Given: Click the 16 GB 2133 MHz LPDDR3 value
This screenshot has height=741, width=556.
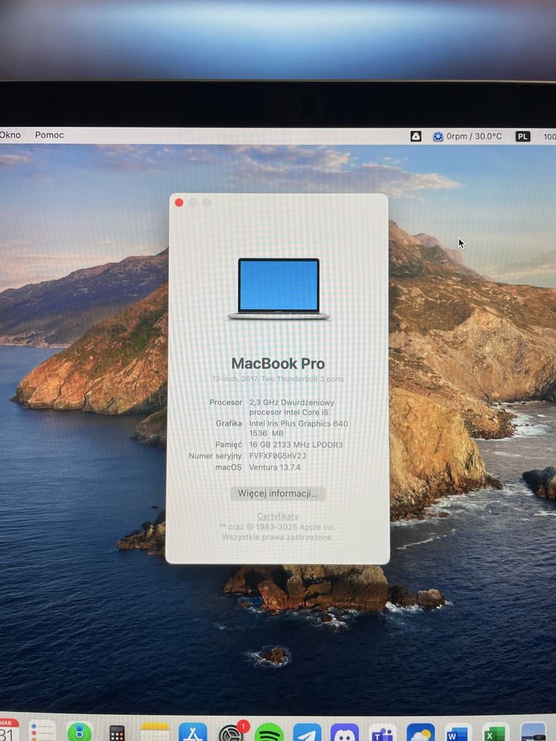Looking at the screenshot, I should pyautogui.click(x=296, y=445).
